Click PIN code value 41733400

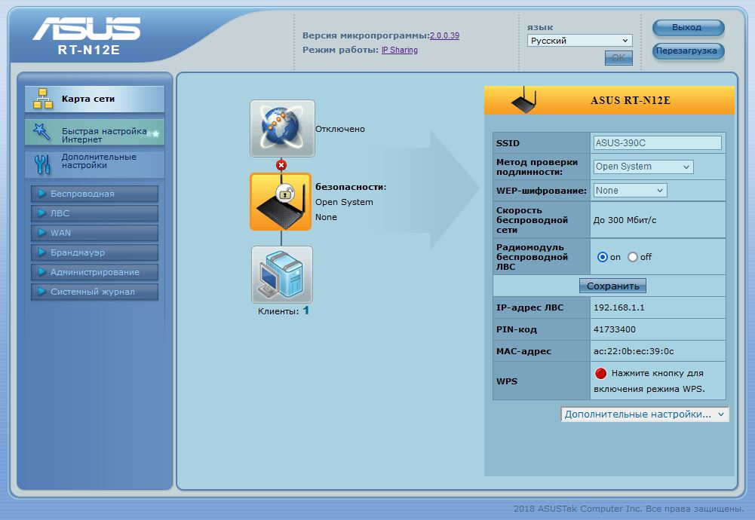[x=615, y=329]
